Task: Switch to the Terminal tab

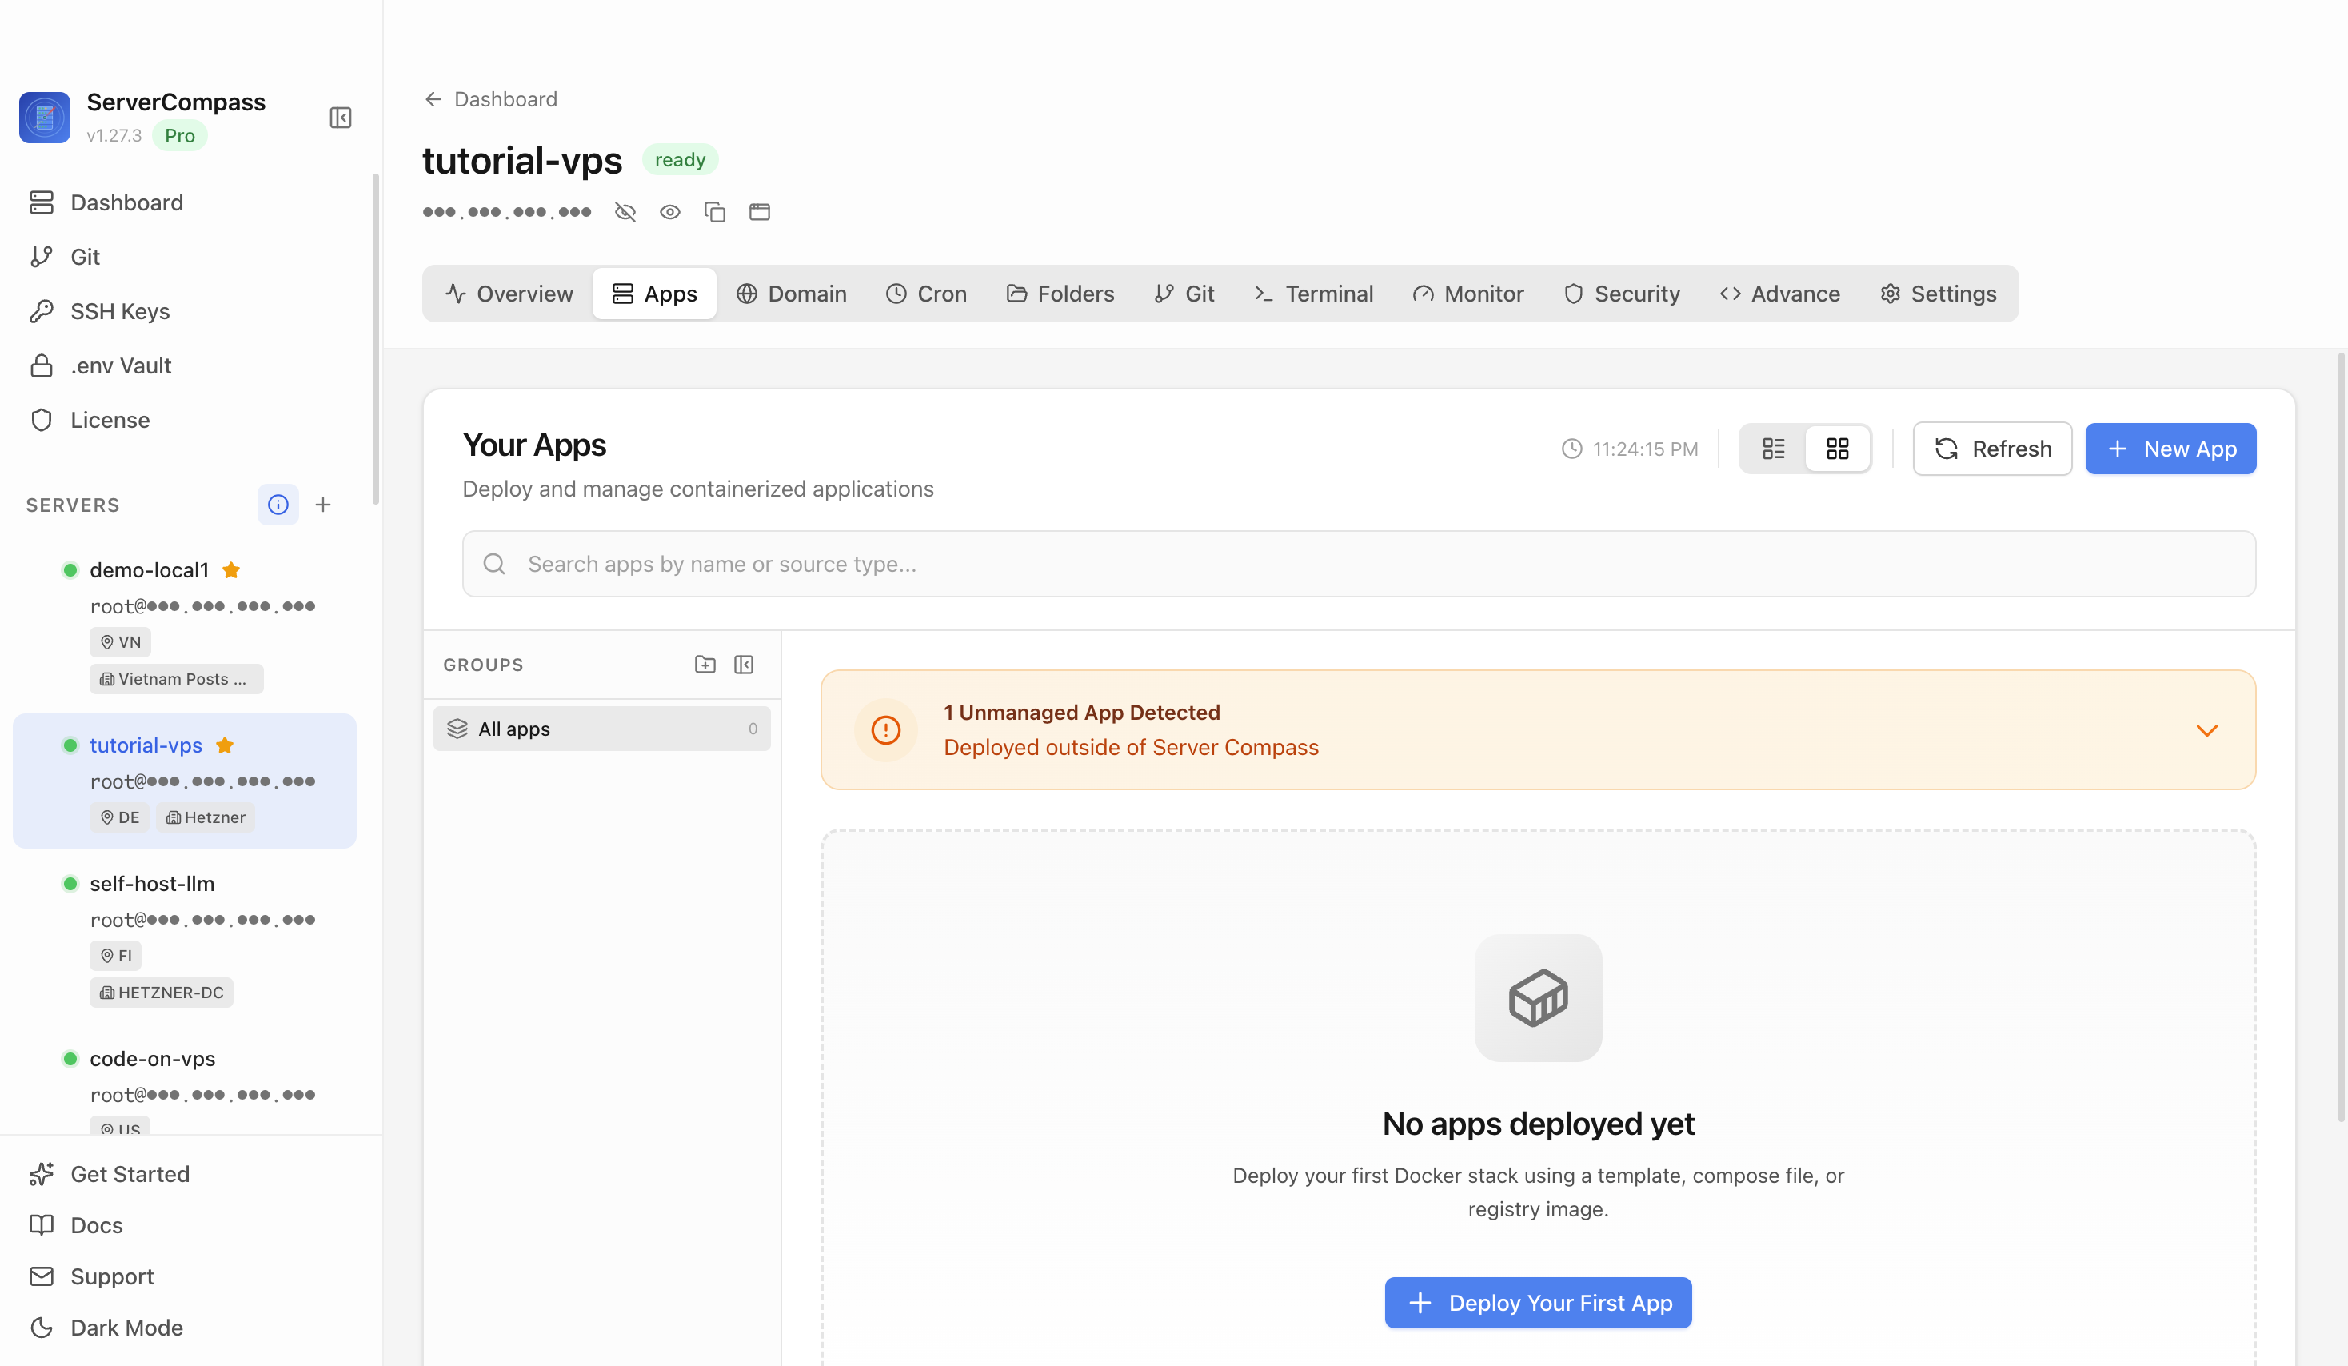Action: 1314,294
